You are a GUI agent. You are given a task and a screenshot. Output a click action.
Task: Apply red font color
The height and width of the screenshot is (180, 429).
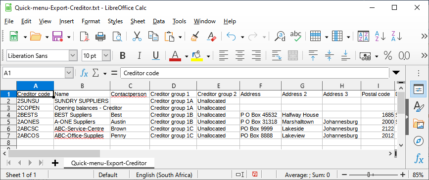pos(175,56)
